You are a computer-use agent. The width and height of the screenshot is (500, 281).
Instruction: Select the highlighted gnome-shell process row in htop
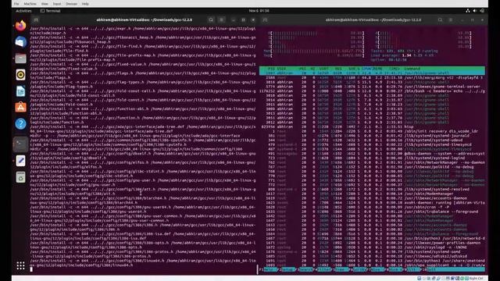[372, 73]
